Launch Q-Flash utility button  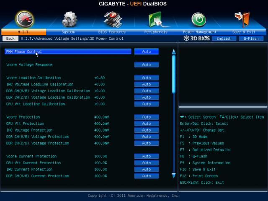pos(251,39)
